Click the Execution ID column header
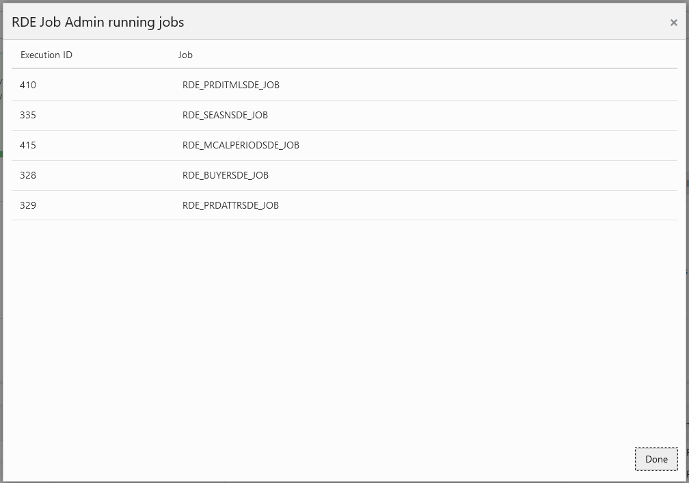Viewport: 689px width, 483px height. pos(46,55)
